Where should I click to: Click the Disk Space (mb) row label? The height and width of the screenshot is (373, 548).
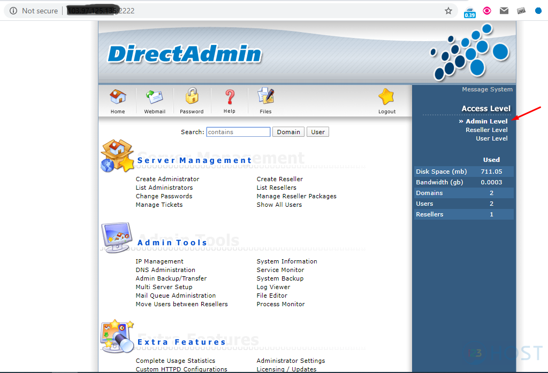442,172
